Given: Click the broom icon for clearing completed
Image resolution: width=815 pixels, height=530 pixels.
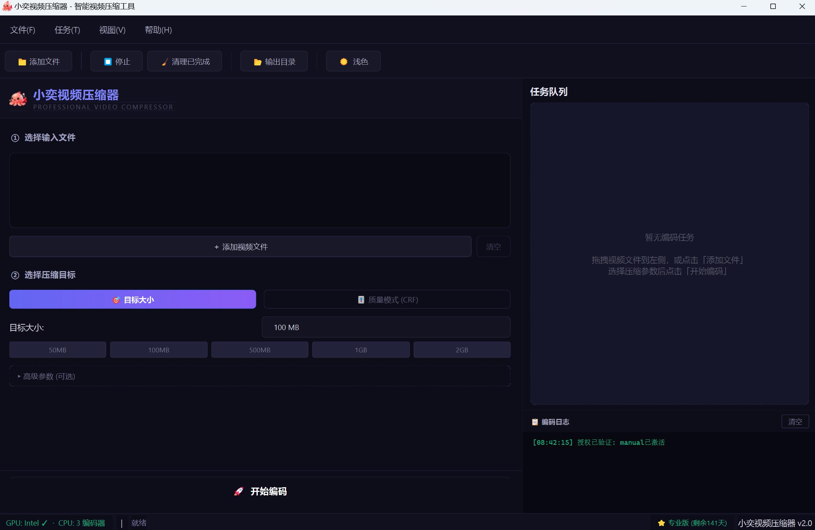Looking at the screenshot, I should pos(165,62).
